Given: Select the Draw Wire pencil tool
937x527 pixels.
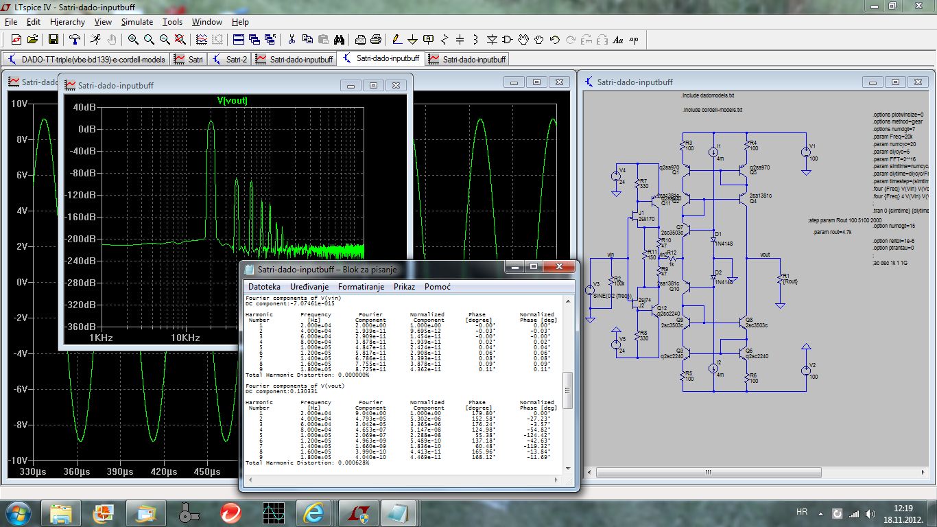Looking at the screenshot, I should pyautogui.click(x=397, y=39).
